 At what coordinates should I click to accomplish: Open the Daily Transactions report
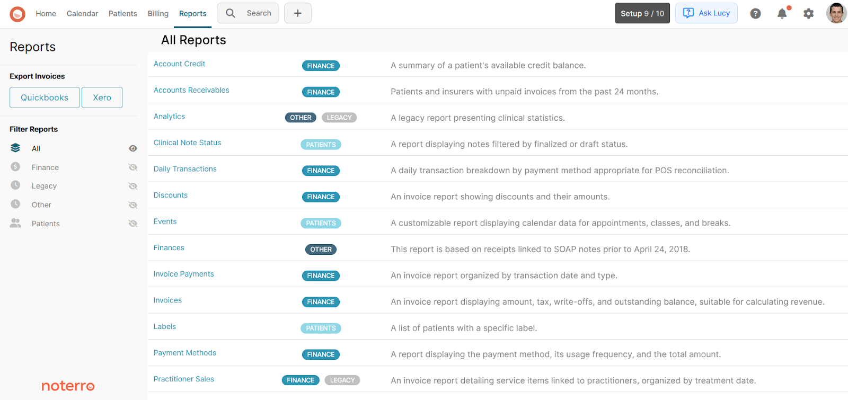[185, 169]
